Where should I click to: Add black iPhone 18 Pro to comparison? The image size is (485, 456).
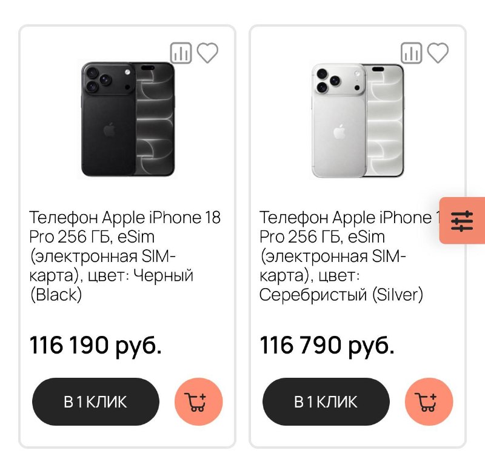click(181, 53)
